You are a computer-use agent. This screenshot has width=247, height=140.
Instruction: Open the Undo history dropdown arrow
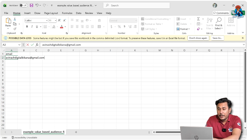(40, 5)
